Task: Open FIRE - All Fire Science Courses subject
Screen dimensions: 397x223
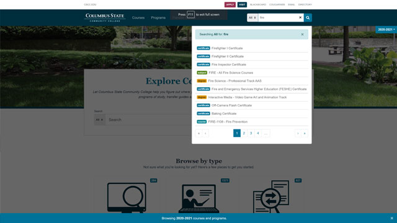Action: [x=231, y=72]
